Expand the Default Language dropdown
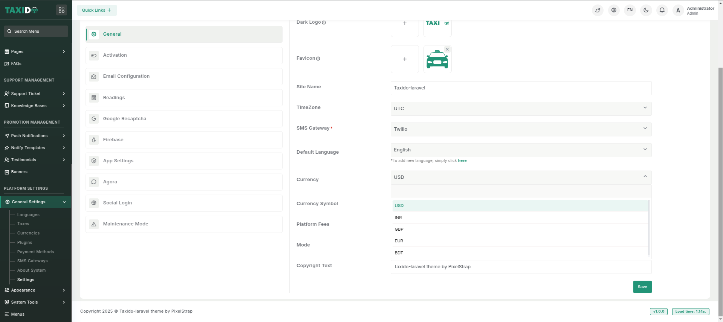 [x=521, y=150]
